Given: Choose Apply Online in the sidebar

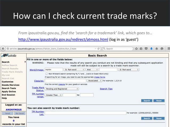Looking at the screenshot, I should click(x=9, y=92).
